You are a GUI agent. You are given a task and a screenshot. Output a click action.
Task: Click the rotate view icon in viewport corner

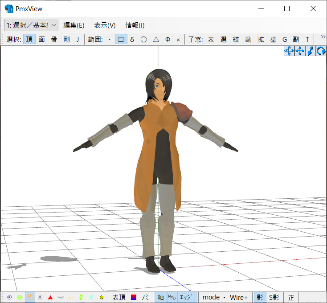pyautogui.click(x=321, y=51)
